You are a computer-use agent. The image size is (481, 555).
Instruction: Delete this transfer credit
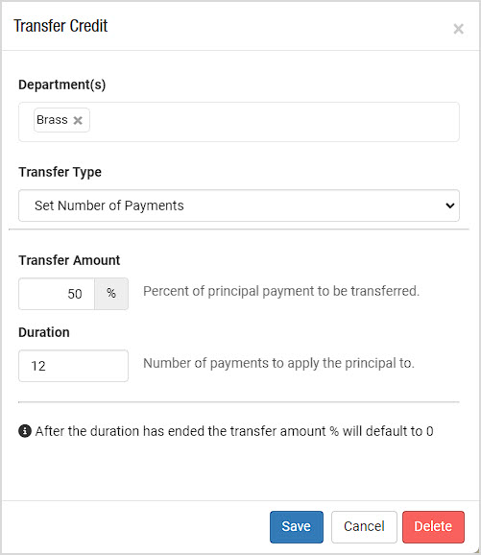(x=433, y=527)
